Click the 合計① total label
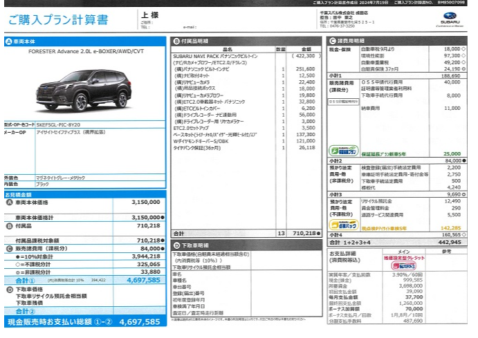The image size is (478, 338). coord(25,281)
